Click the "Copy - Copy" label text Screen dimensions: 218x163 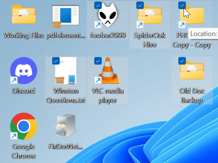click(192, 45)
